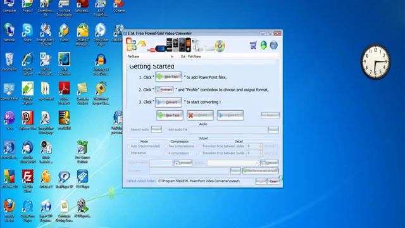Select the PSP device output icon
Viewport: 405px width, 228px height.
pos(160,48)
